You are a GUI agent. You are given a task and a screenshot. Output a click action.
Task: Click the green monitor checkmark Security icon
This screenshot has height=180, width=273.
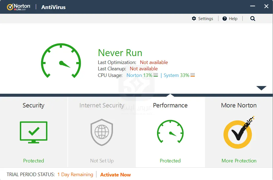pyautogui.click(x=34, y=132)
